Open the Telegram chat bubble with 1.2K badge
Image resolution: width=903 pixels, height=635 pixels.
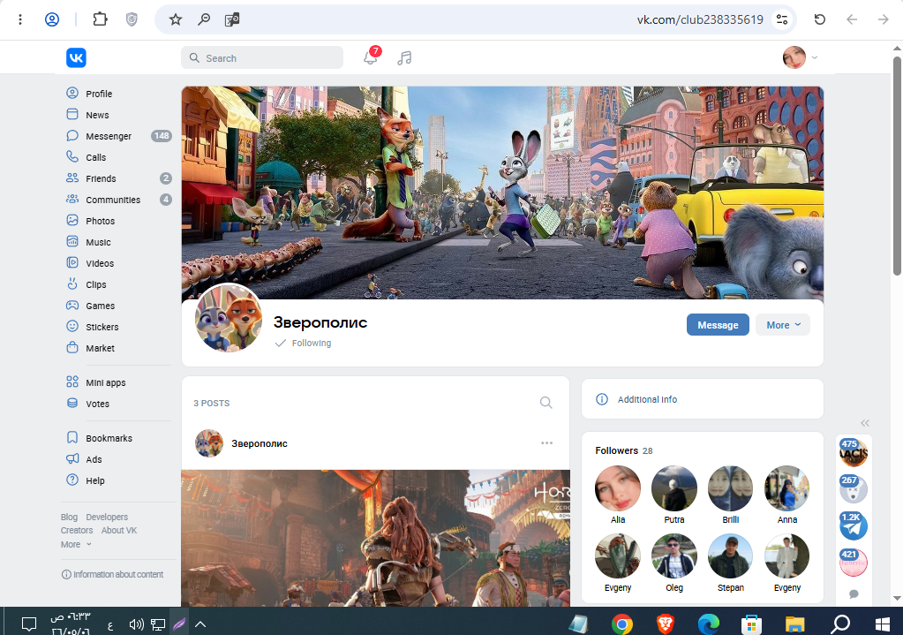pyautogui.click(x=853, y=525)
